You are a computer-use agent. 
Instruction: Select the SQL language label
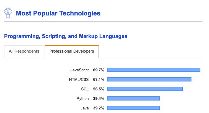point(85,89)
